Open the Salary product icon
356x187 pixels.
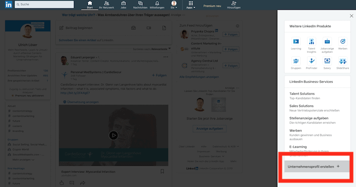[327, 61]
